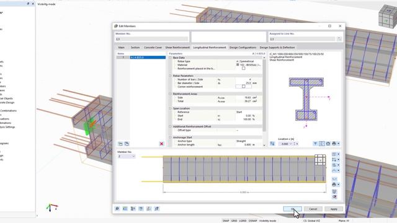Pin the left navigator panel

(28, 4)
